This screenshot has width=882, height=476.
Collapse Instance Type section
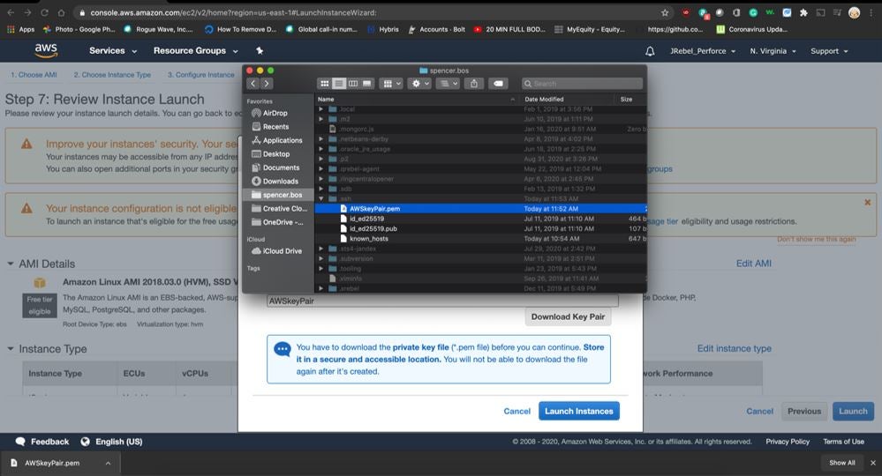click(11, 348)
